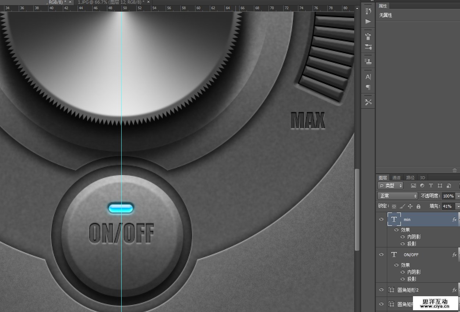The height and width of the screenshot is (312, 460).
Task: Open the Character panel icon
Action: point(368,77)
